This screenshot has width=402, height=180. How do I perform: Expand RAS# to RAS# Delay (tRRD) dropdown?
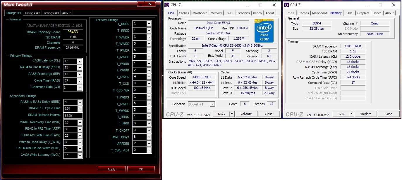(80, 103)
